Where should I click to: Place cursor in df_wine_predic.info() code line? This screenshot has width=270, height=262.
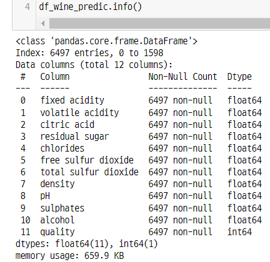click(90, 7)
